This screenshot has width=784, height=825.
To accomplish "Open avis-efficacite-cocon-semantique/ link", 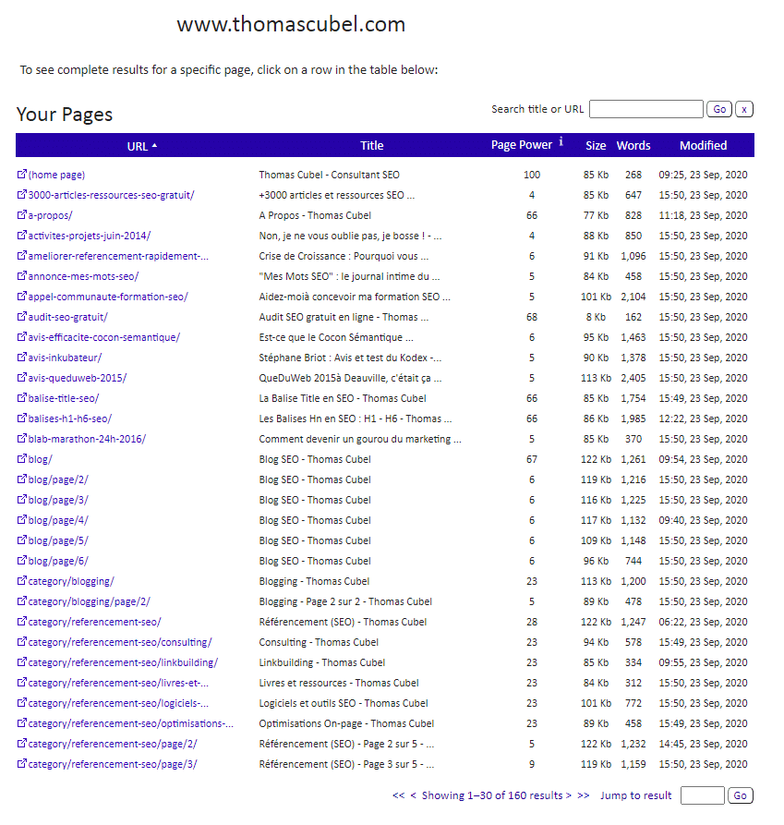I will tap(104, 337).
